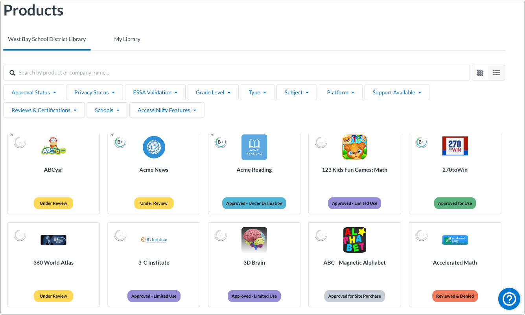Screen dimensions: 525x315
Task: Open the Grade Level dropdown
Action: 213,92
